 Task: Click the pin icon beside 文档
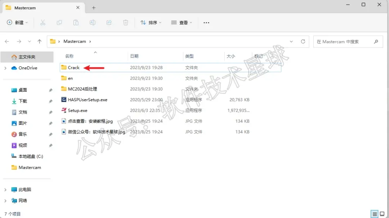tap(51, 112)
